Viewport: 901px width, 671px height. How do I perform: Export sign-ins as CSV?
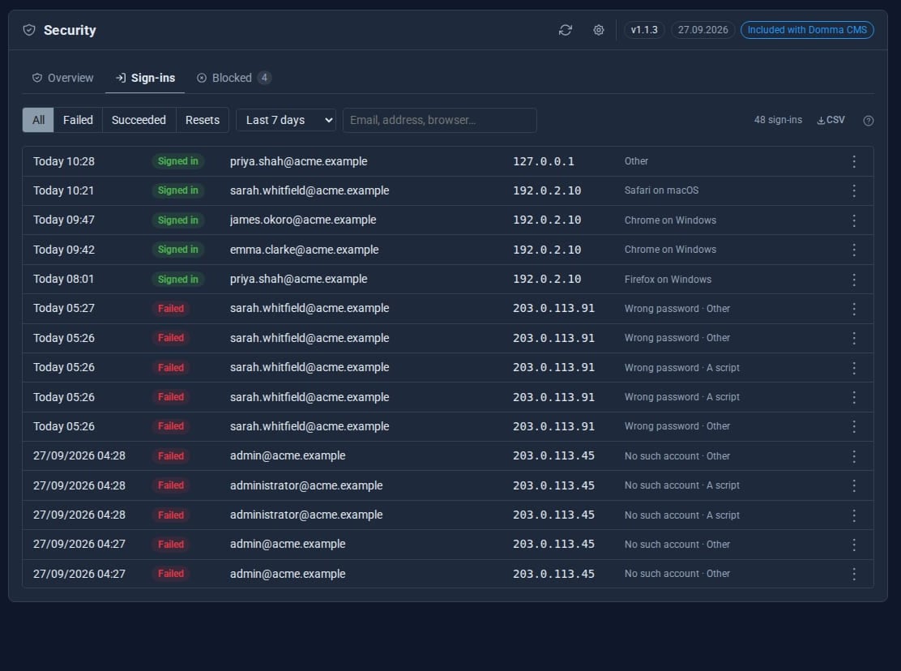coord(831,120)
